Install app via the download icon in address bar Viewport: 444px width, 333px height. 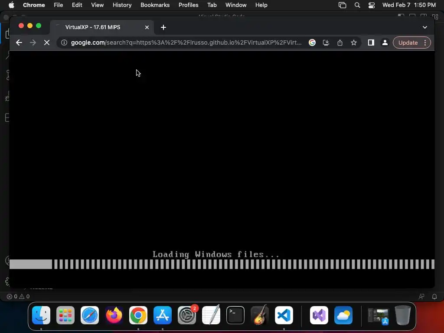[x=326, y=42]
